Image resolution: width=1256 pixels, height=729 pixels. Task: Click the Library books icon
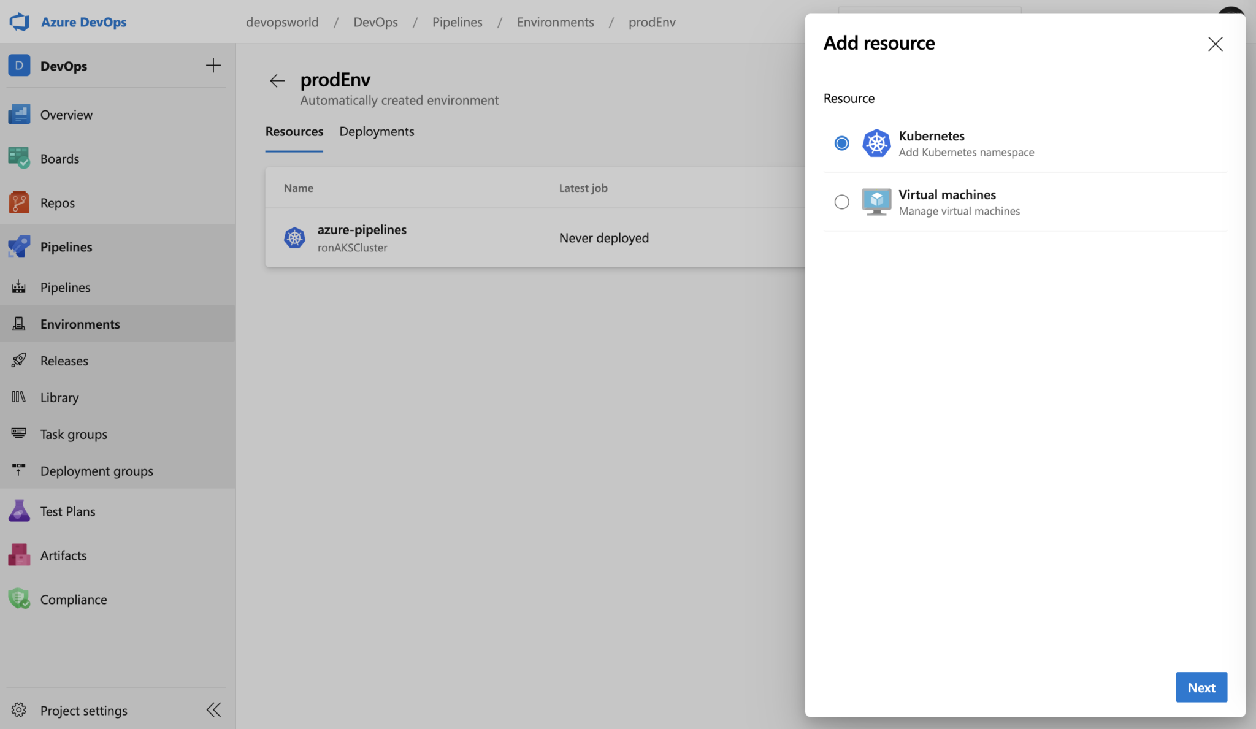point(19,397)
